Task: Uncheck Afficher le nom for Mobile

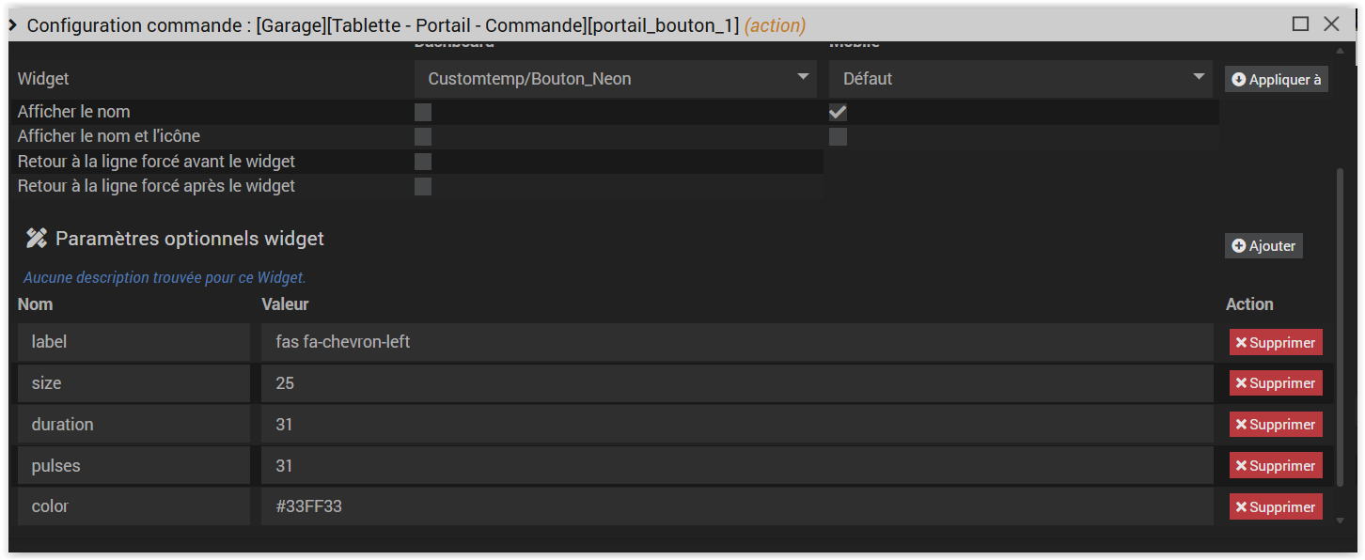Action: [838, 112]
